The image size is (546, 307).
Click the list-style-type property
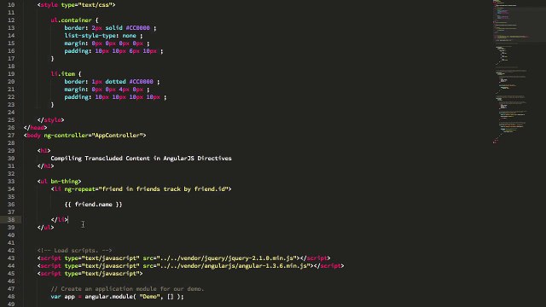90,36
